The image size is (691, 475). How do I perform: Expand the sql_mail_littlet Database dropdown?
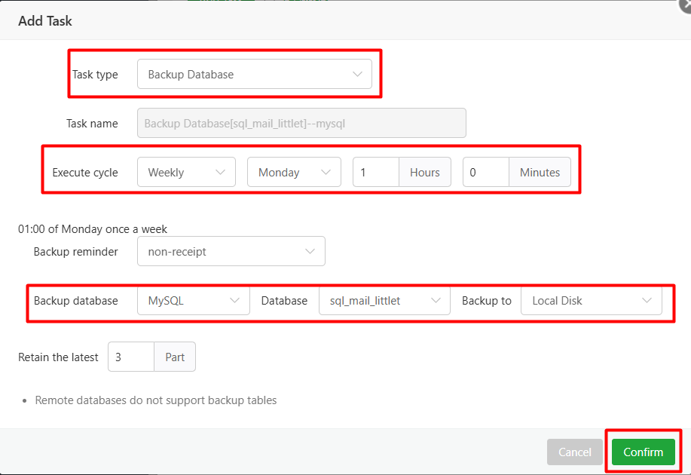(384, 300)
